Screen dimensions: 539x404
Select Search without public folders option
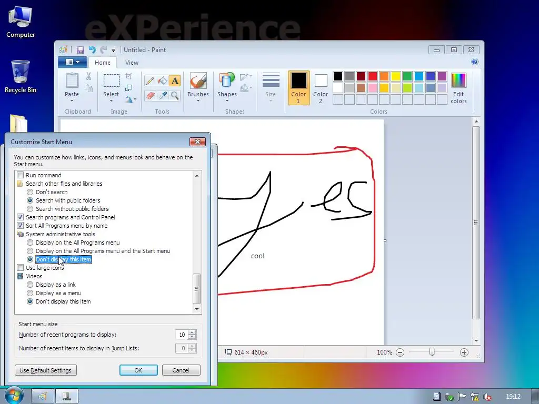30,209
